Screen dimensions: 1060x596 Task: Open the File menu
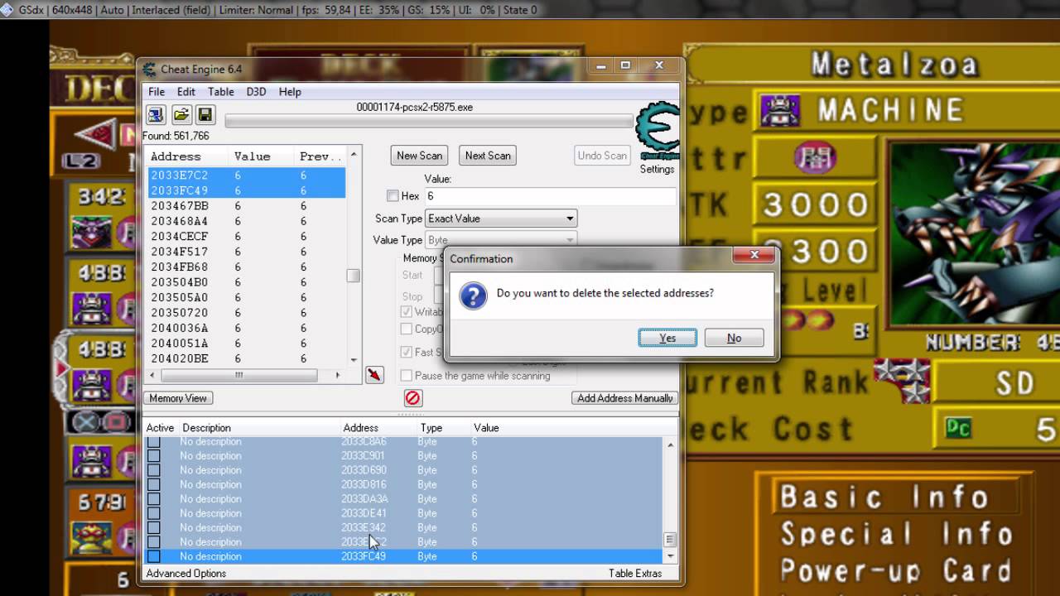coord(157,92)
